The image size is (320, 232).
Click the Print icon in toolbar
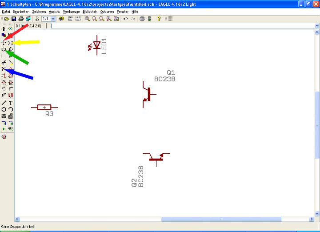click(21, 19)
